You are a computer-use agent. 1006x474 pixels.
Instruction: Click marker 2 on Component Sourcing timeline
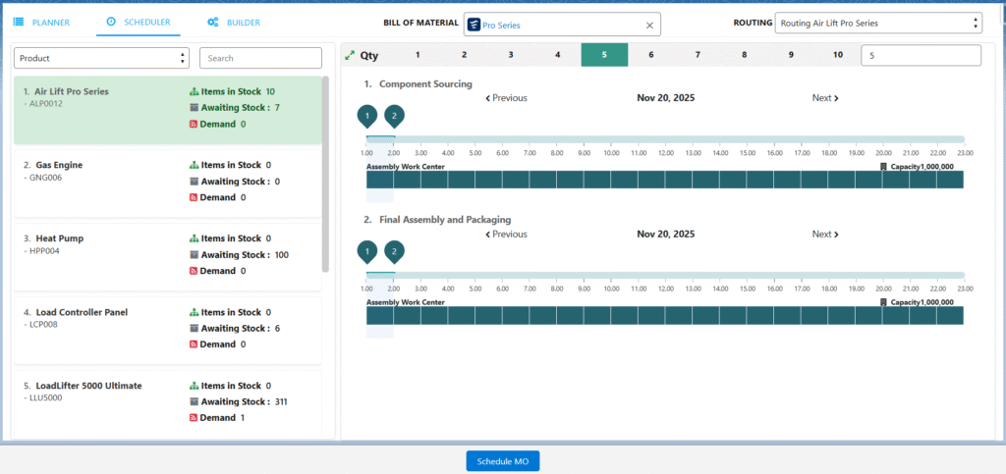394,117
